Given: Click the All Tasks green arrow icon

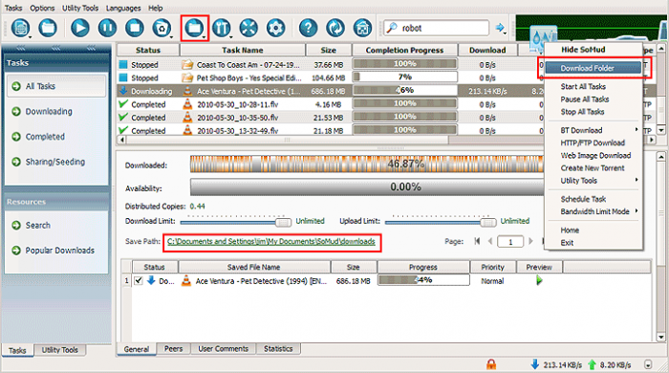Looking at the screenshot, I should (x=16, y=86).
